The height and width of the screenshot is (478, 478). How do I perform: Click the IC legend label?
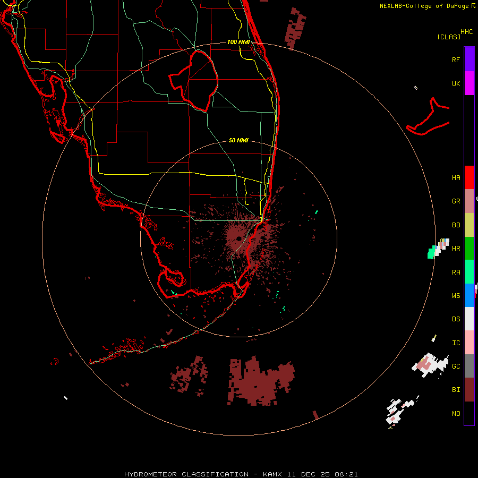(456, 343)
